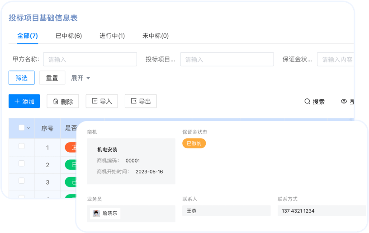Click the orange 已缴纳 status tag
Image resolution: width=369 pixels, height=233 pixels.
click(x=194, y=144)
